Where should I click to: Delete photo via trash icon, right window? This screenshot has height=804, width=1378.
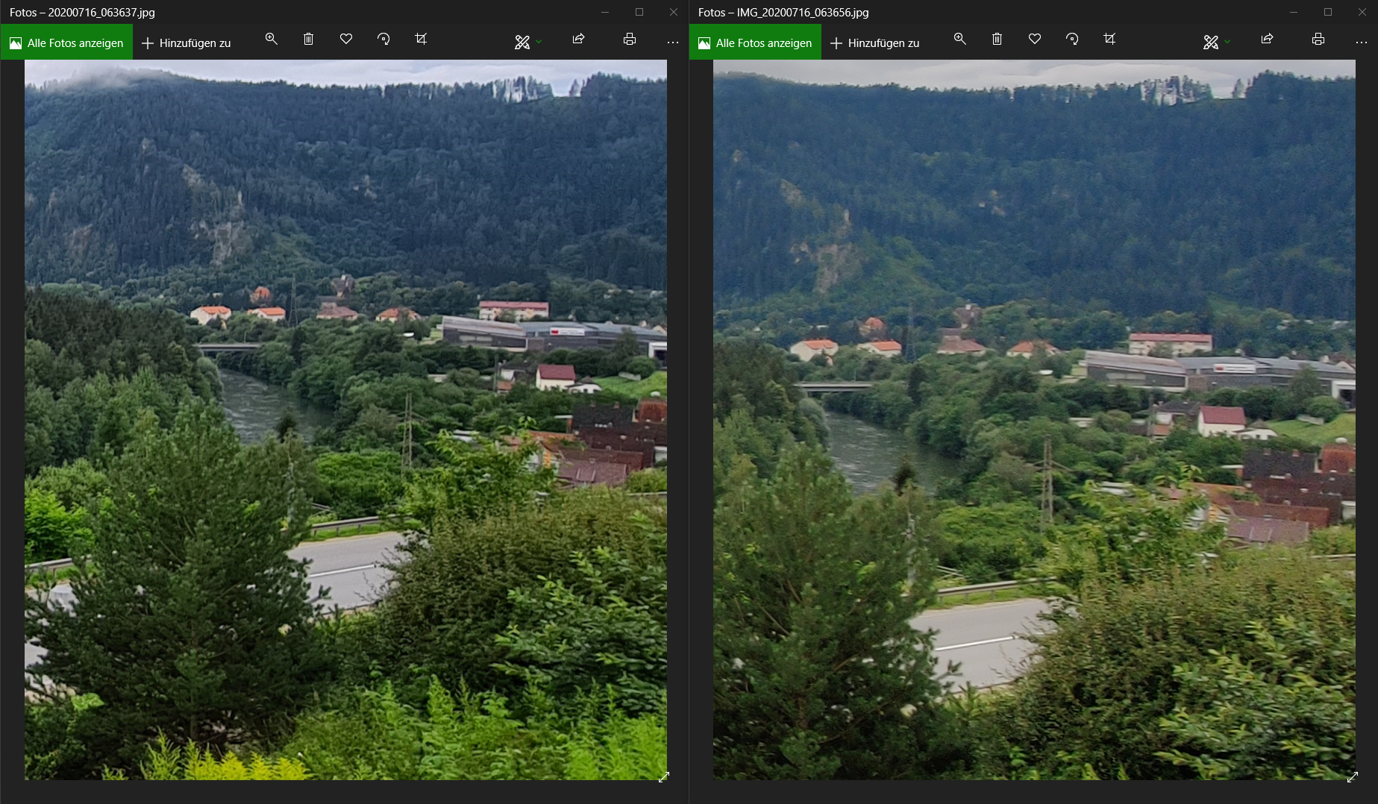click(997, 39)
